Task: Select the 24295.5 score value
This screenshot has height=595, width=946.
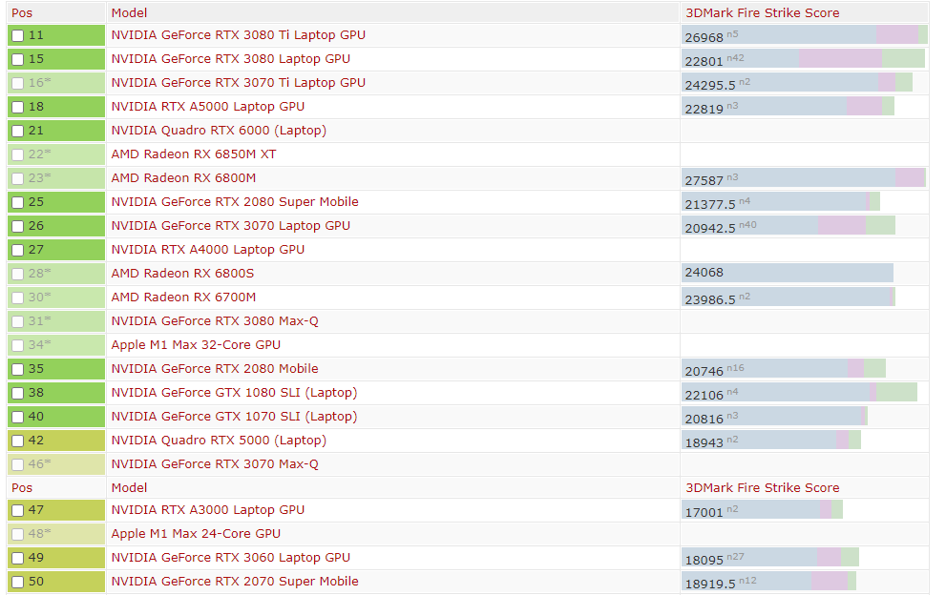Action: point(710,85)
